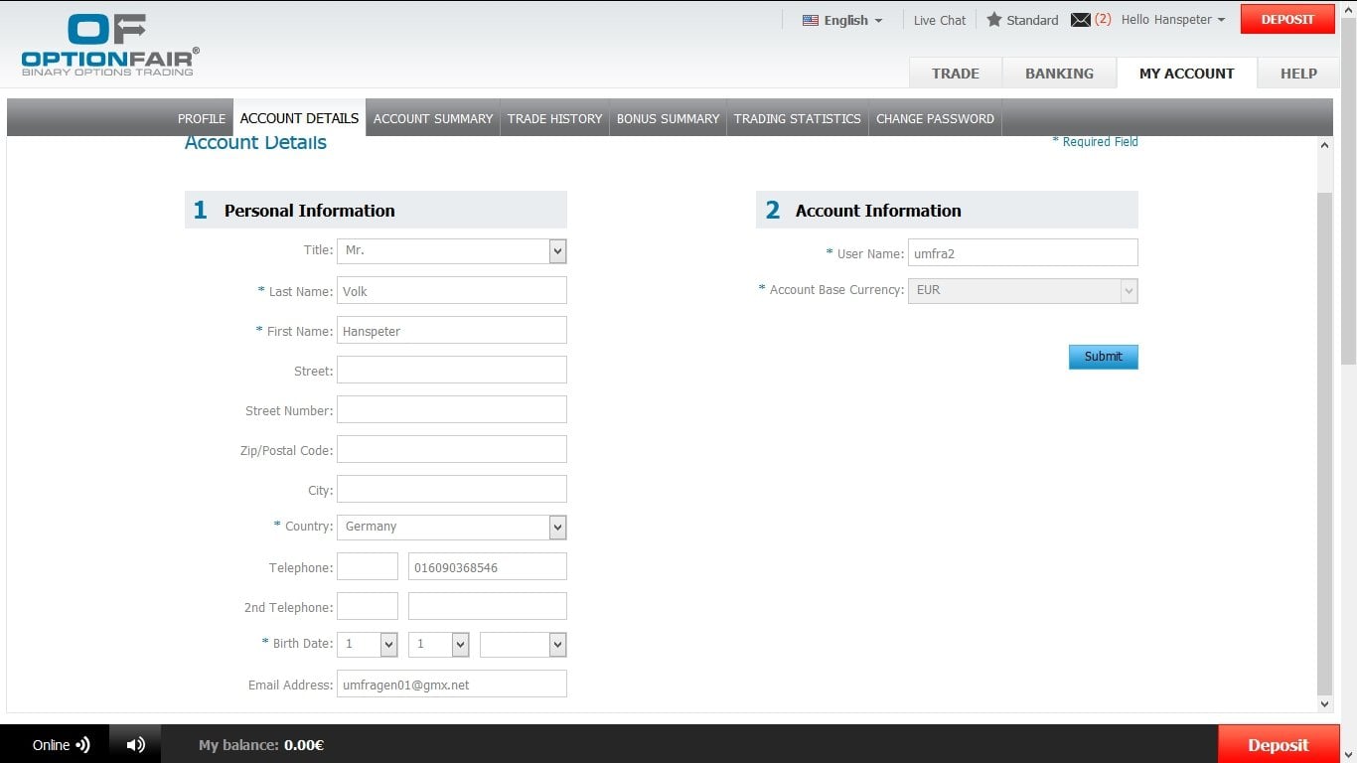Switch to the HELP tab
Viewport: 1357px width, 763px height.
coord(1298,74)
